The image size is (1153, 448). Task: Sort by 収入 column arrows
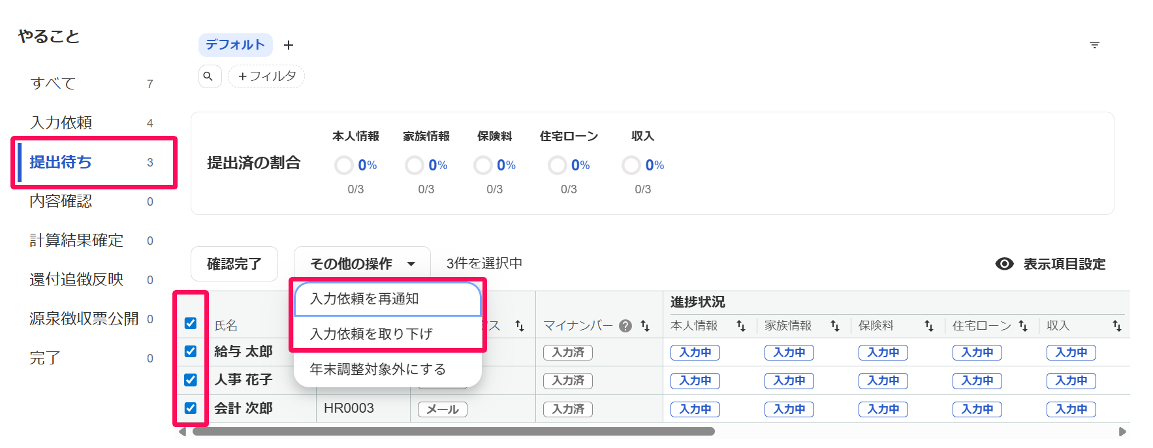coord(1117,326)
